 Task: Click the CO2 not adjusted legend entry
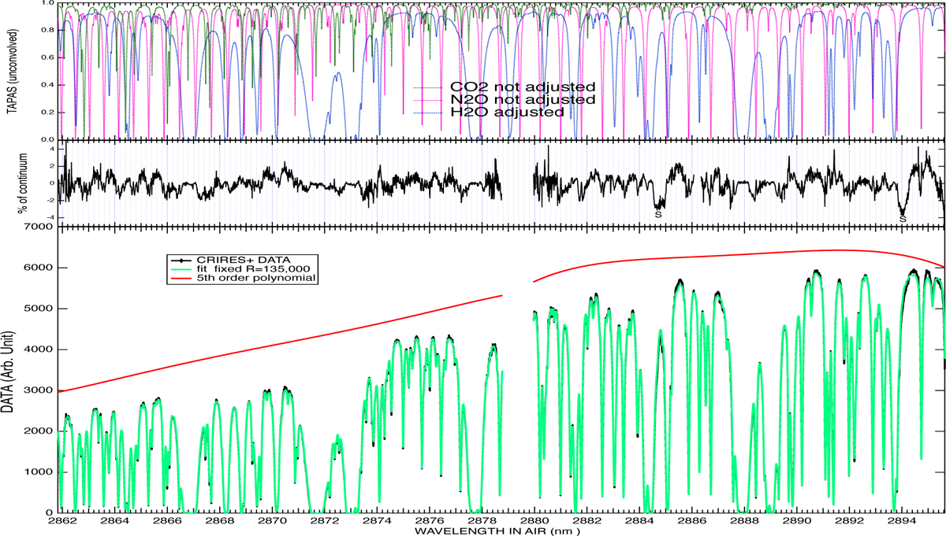point(521,87)
